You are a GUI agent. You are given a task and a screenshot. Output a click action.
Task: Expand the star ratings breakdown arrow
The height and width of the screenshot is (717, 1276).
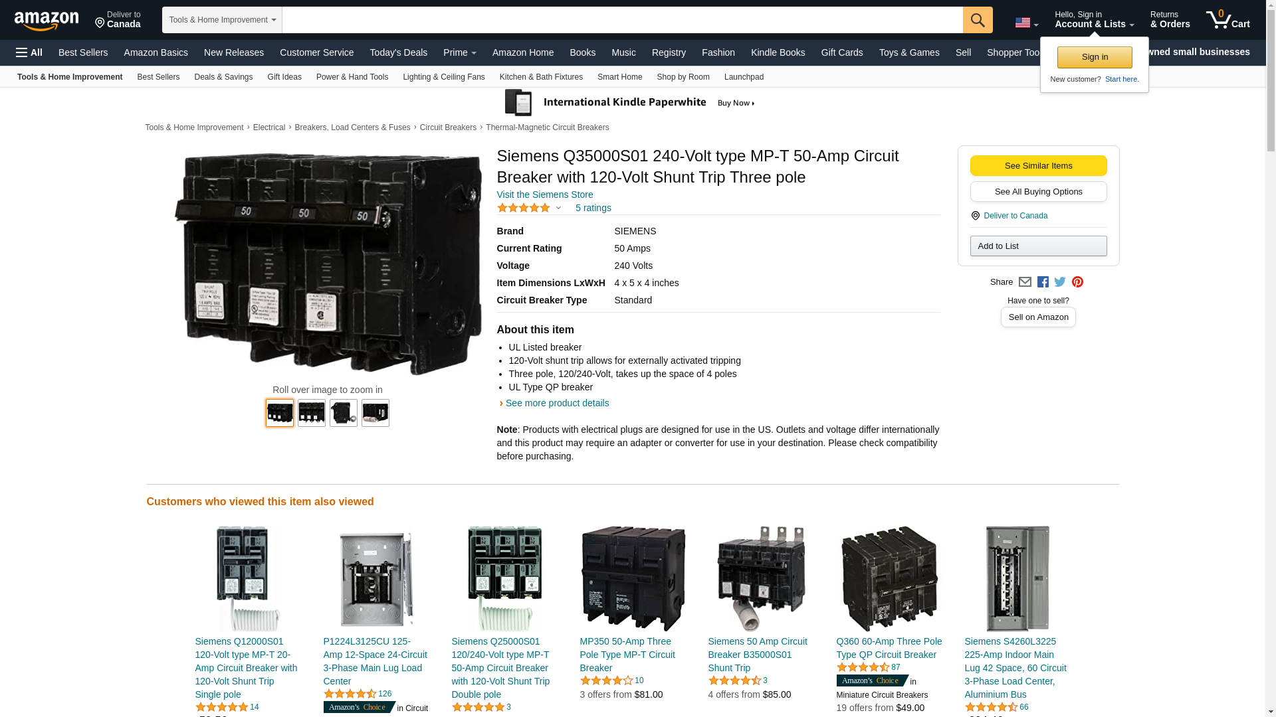point(558,208)
